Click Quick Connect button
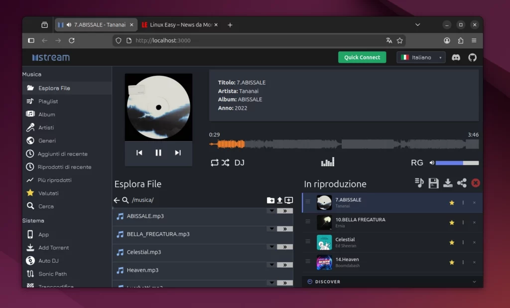The image size is (510, 308). point(362,57)
